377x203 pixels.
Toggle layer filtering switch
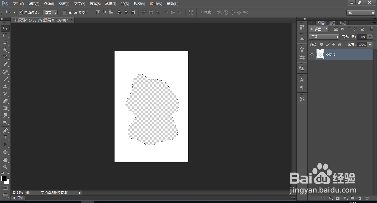[371, 29]
